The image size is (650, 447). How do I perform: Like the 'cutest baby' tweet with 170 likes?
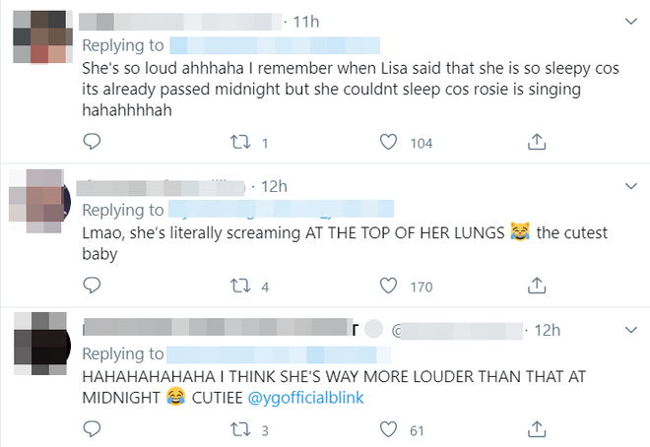tap(388, 286)
